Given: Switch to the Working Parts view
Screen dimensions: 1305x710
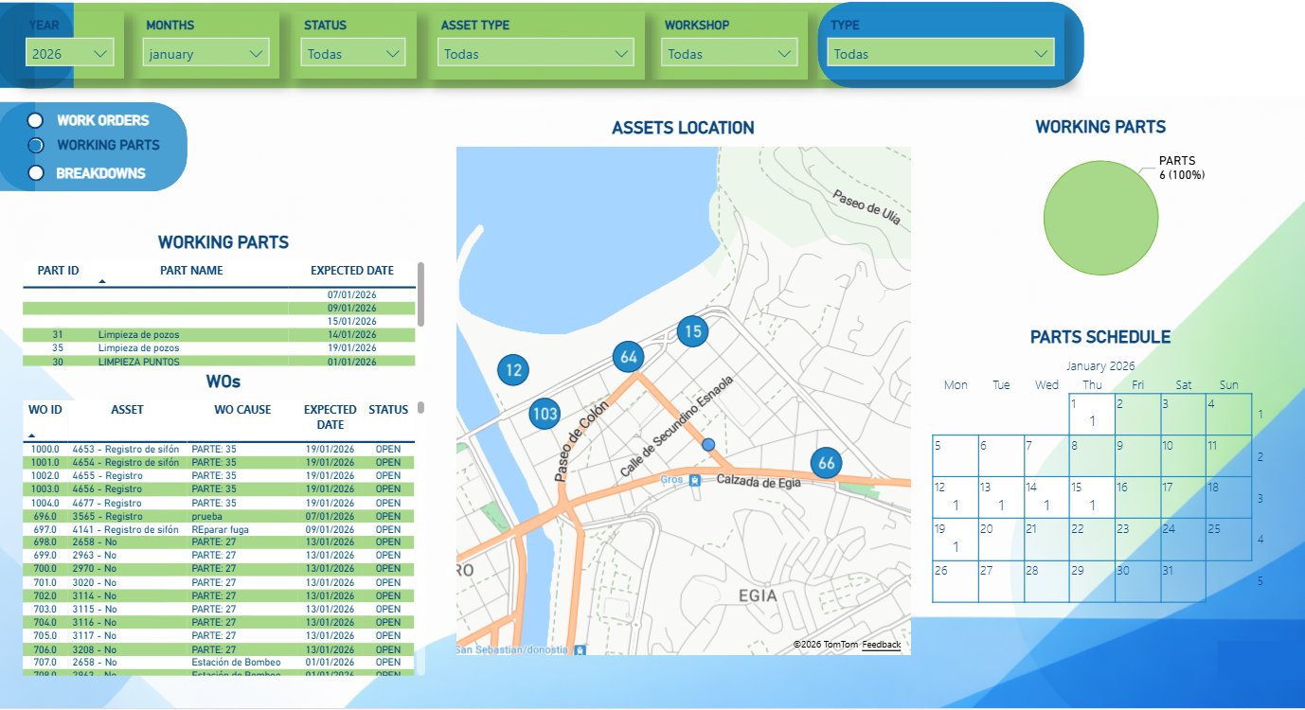Looking at the screenshot, I should pyautogui.click(x=35, y=146).
